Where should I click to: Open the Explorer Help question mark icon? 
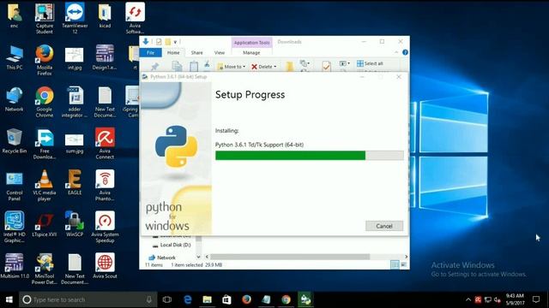point(405,52)
